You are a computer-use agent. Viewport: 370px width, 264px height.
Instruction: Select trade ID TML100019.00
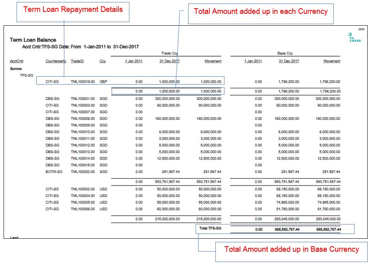pyautogui.click(x=82, y=82)
